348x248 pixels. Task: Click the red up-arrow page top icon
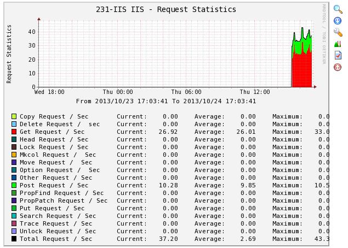[x=338, y=67]
